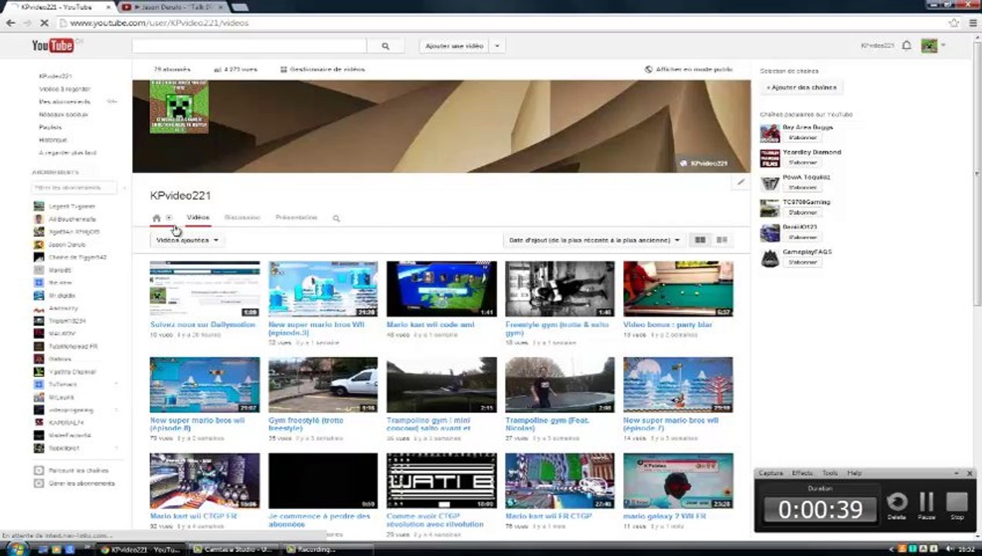Screen dimensions: 982x556
Task: Click the browser address bar
Action: 502,23
